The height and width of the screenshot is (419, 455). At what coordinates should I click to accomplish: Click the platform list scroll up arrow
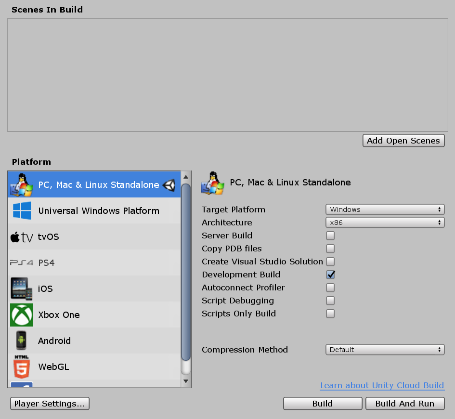pos(186,177)
